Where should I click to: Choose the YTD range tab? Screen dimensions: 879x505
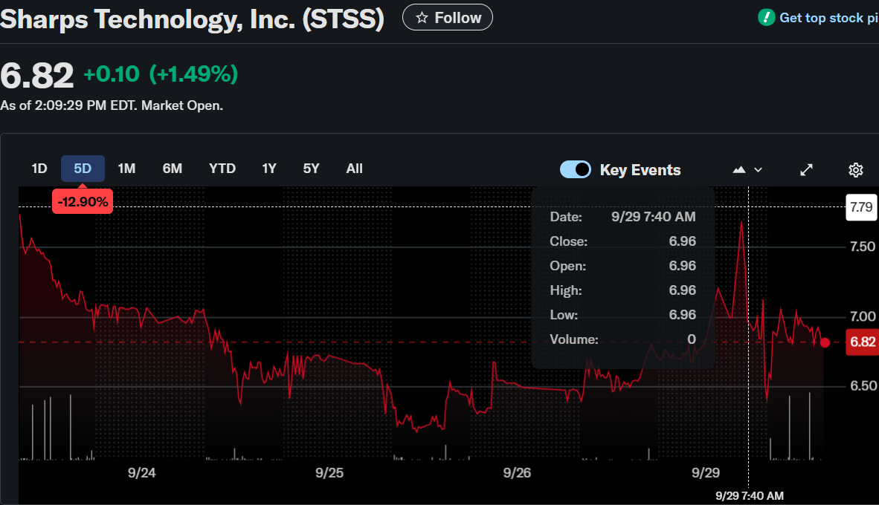pyautogui.click(x=222, y=169)
